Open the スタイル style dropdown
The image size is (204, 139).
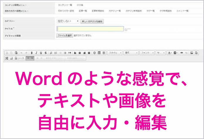click(x=115, y=53)
